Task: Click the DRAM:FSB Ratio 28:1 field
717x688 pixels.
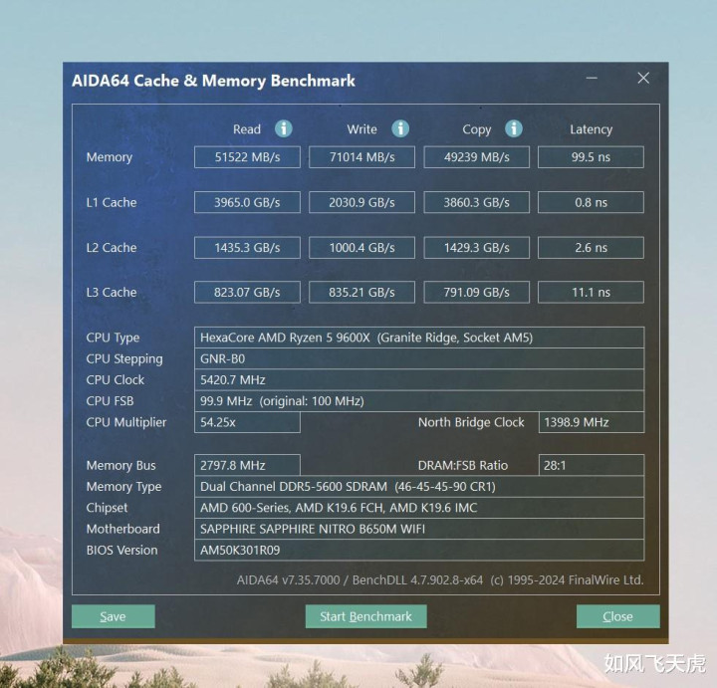Action: pos(592,465)
